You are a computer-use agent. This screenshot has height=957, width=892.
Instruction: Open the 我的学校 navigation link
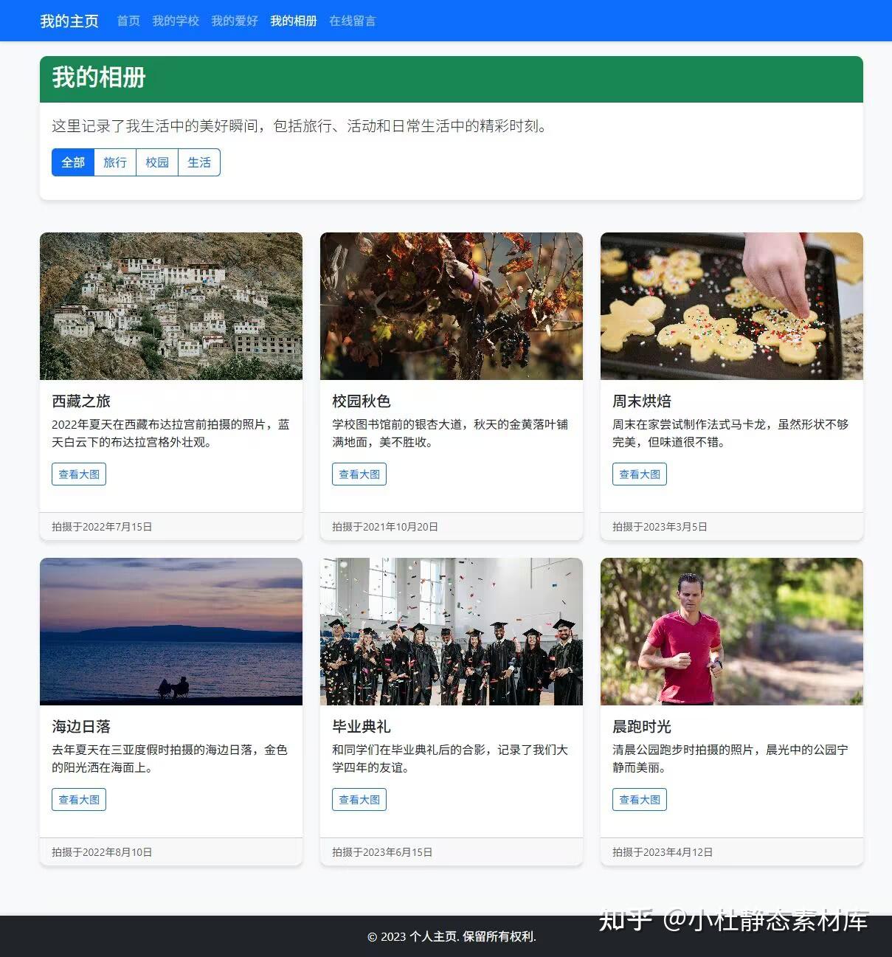click(x=175, y=20)
